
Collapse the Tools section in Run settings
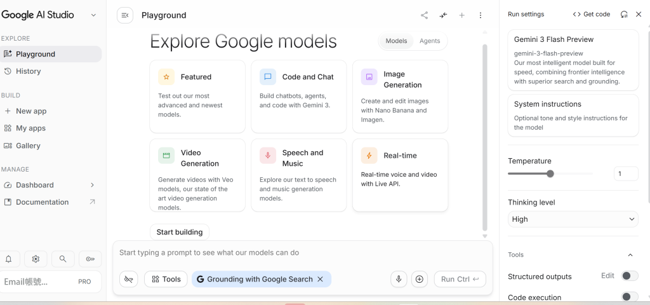pos(630,255)
